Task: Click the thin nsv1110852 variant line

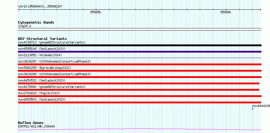Action: click(140, 58)
